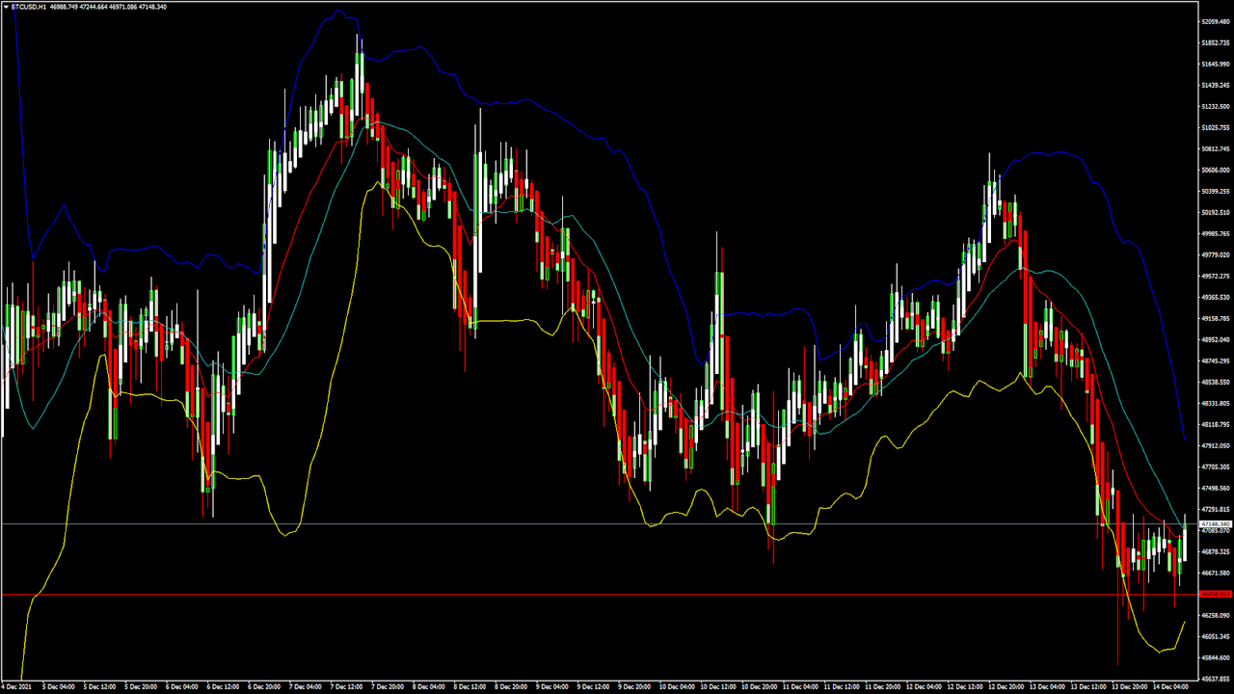This screenshot has width=1234, height=694.
Task: Click the 45637.855 price axis label
Action: (1215, 679)
